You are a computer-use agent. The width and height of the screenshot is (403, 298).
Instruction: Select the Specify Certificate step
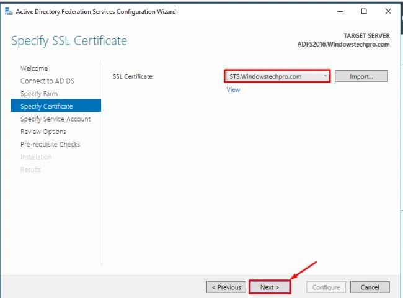[x=56, y=106]
